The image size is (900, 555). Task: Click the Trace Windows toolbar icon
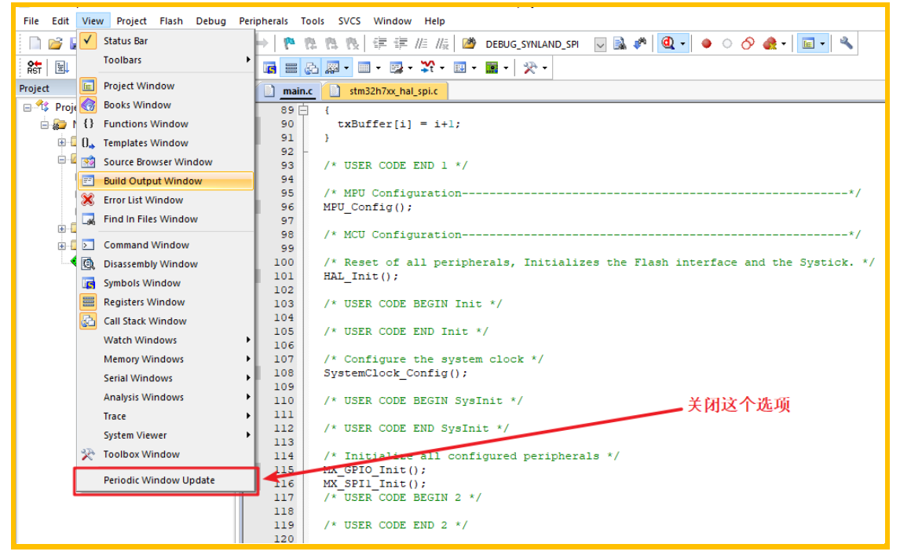459,68
